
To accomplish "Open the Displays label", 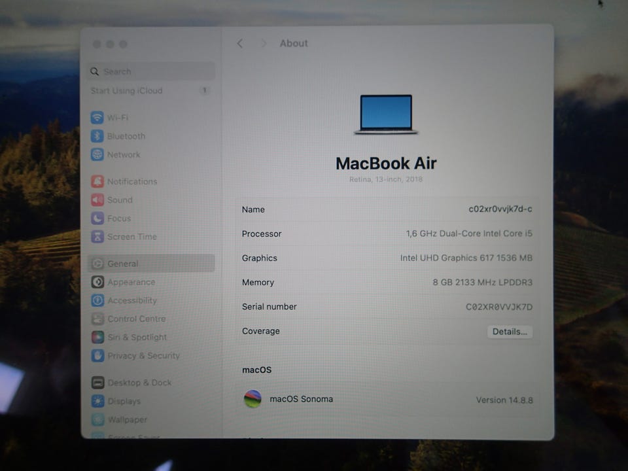I will 124,401.
